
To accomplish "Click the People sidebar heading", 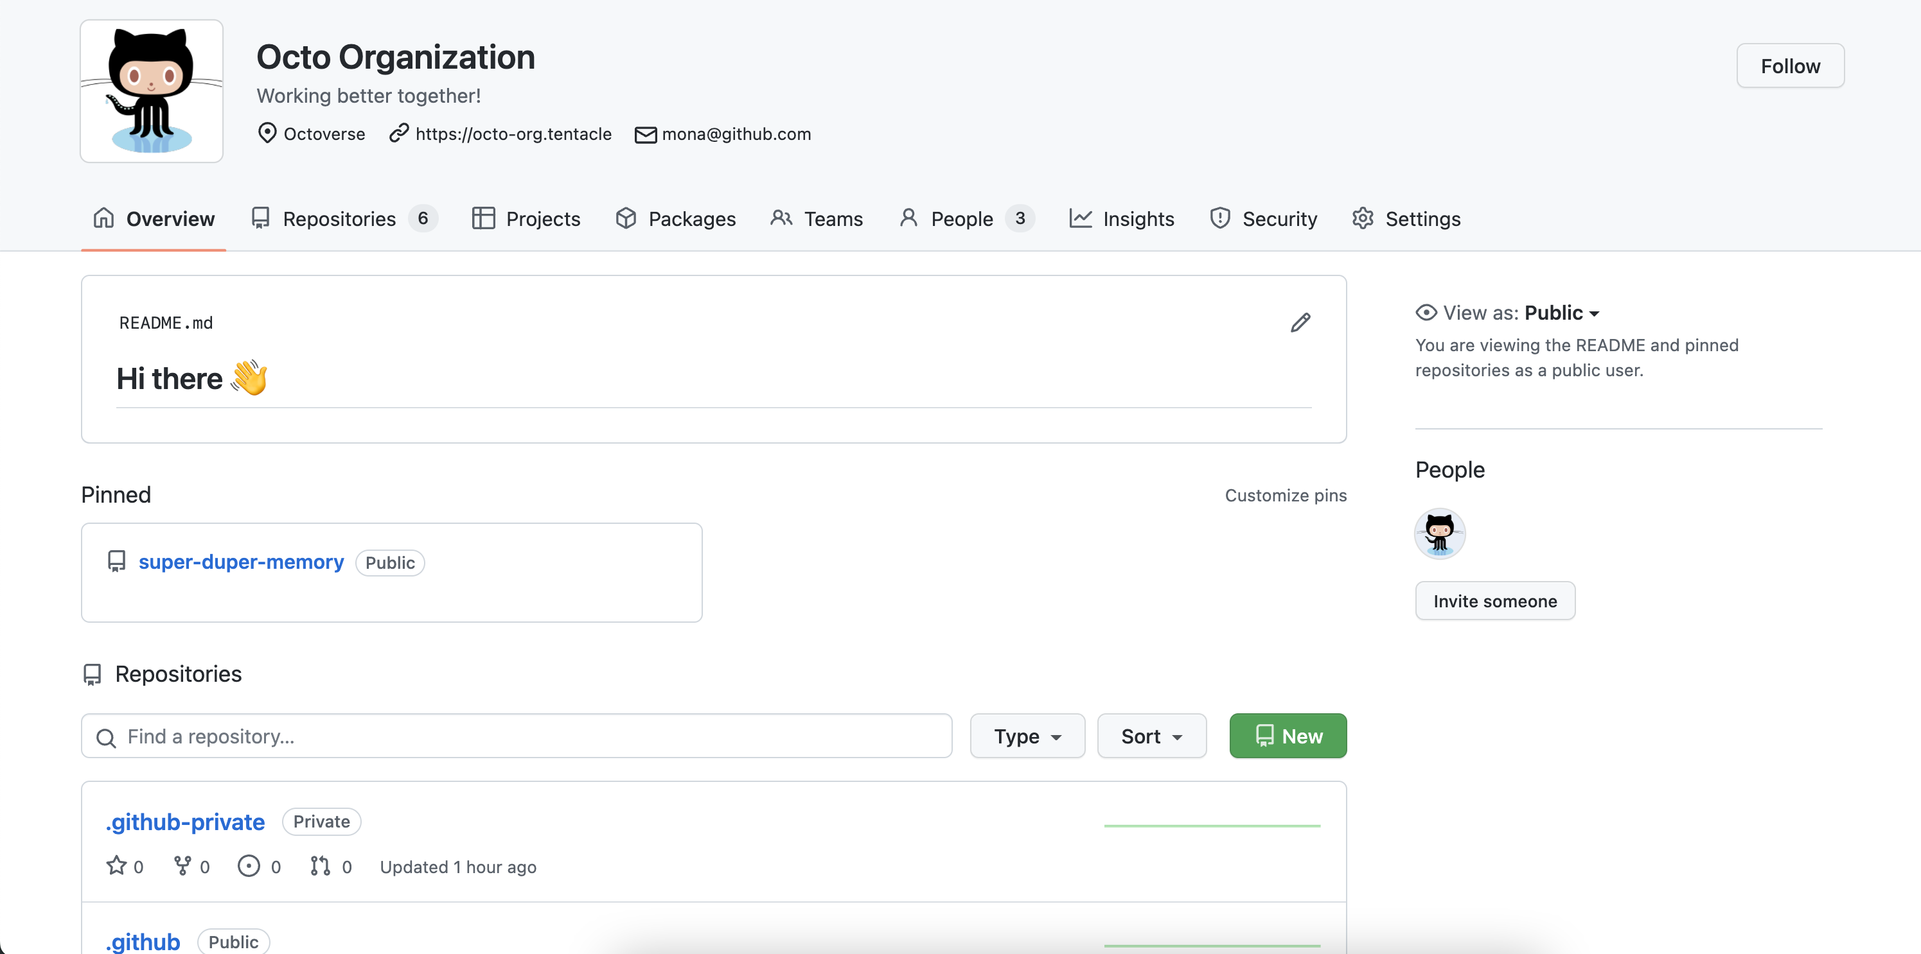I will click(1449, 469).
